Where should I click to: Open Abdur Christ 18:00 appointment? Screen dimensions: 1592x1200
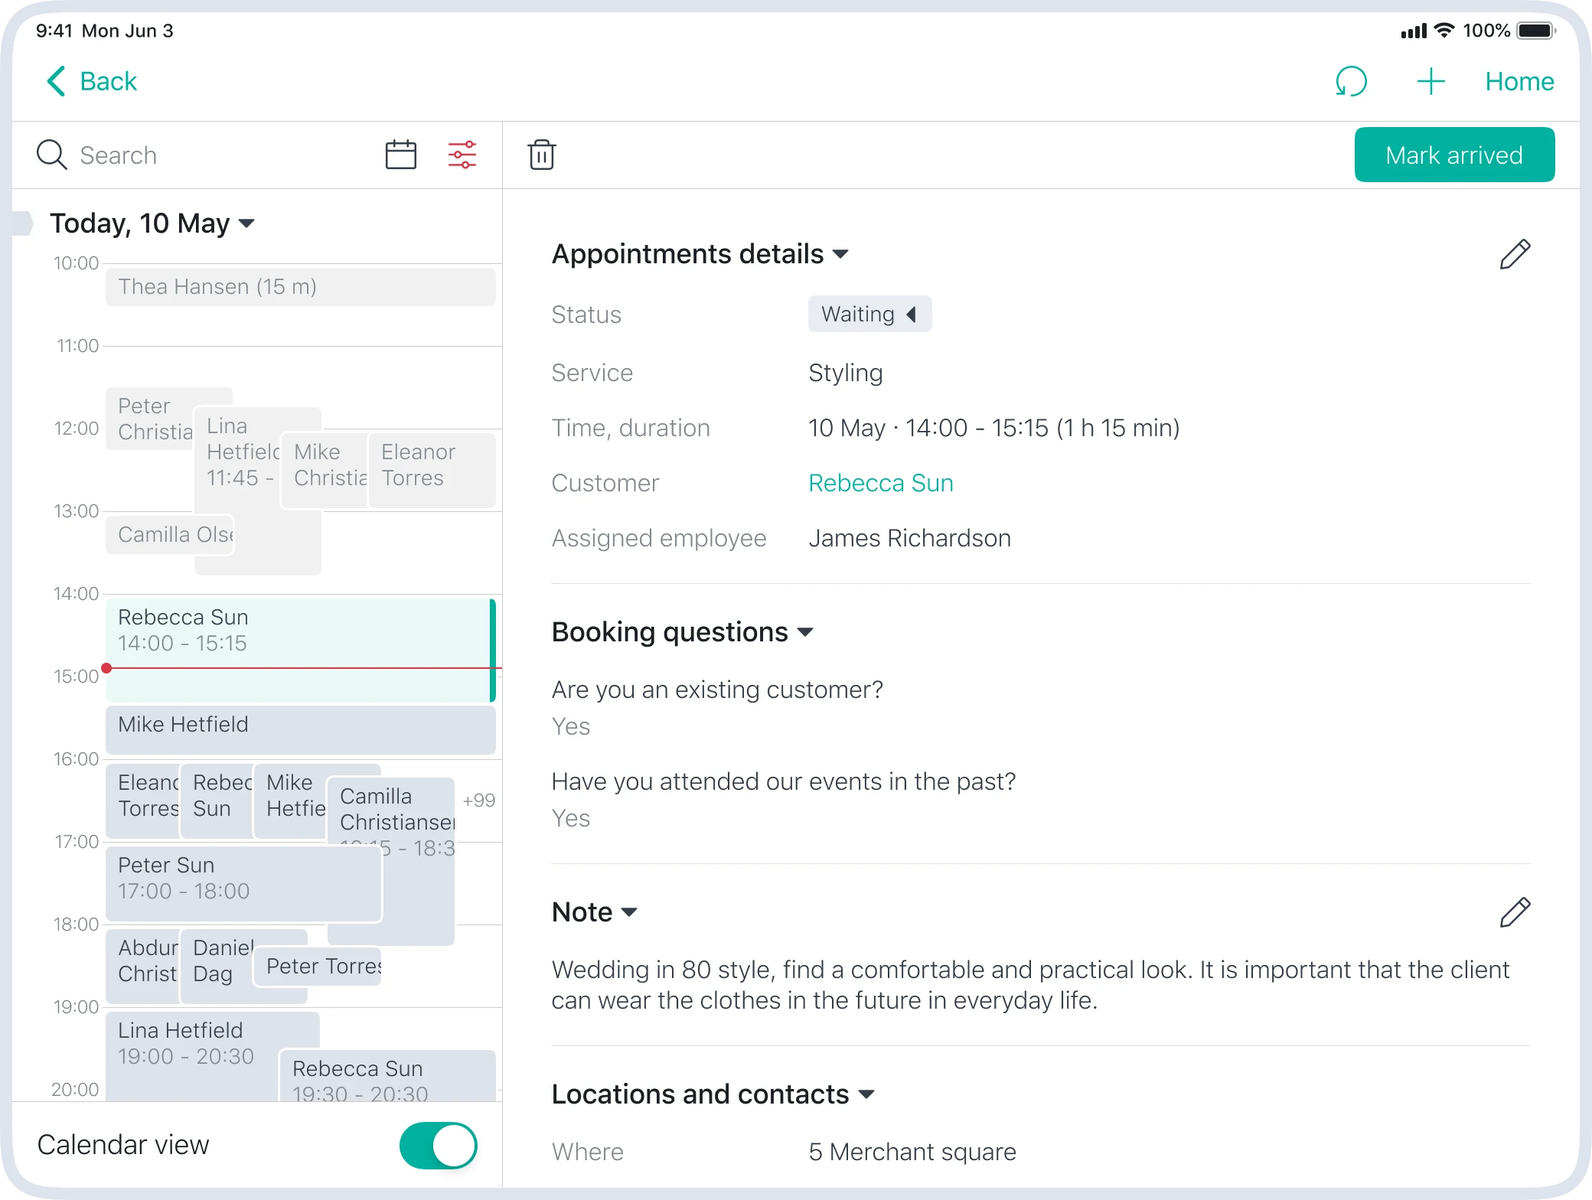point(143,966)
